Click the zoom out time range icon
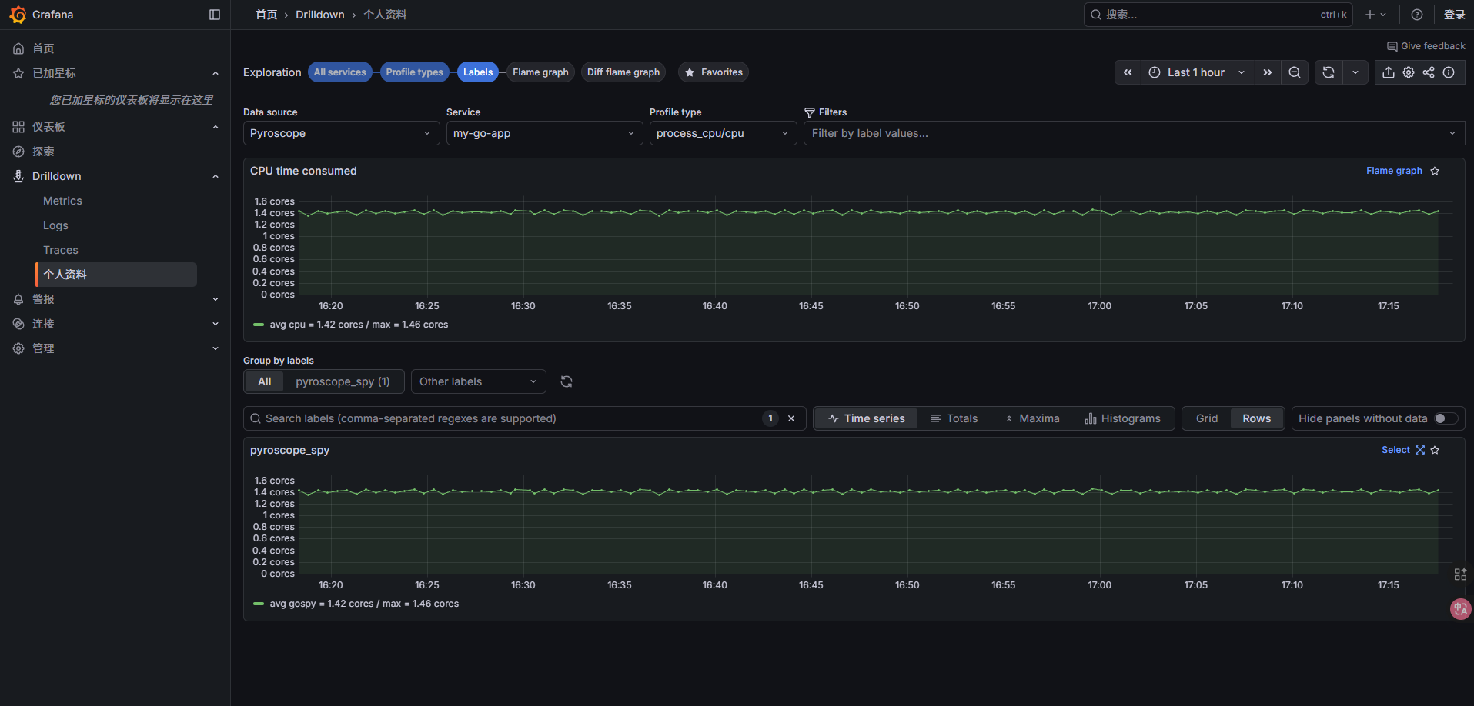 pos(1295,72)
